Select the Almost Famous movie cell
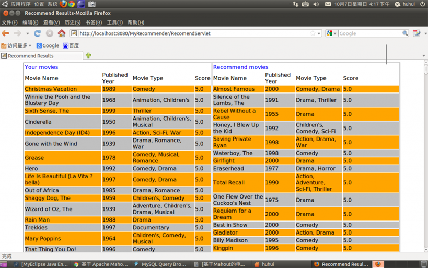Viewport: 428px width, 268px height. click(238, 89)
